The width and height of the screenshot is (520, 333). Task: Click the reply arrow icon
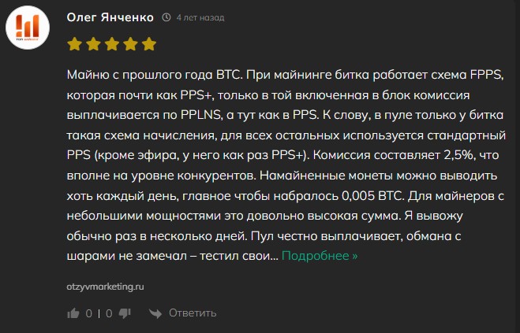(155, 313)
